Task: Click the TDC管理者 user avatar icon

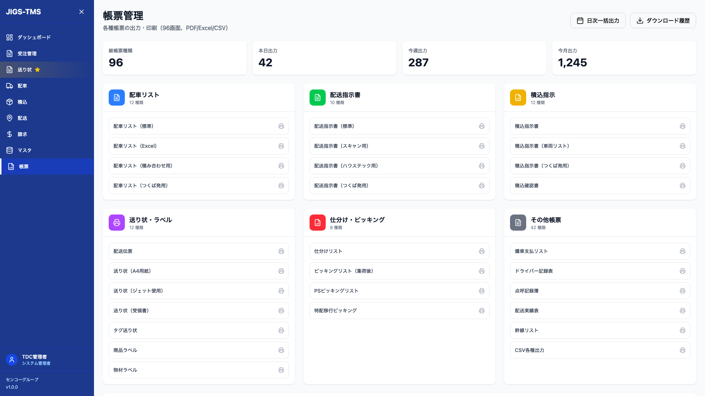Action: click(x=12, y=360)
